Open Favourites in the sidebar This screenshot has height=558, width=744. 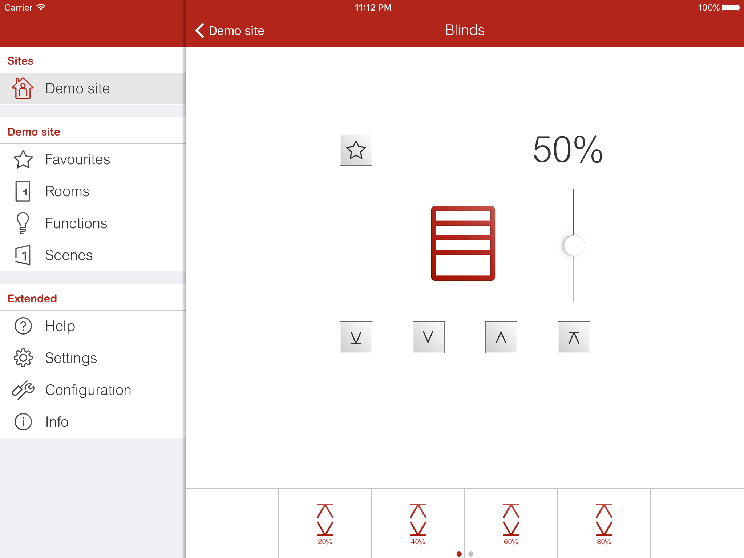coord(77,159)
